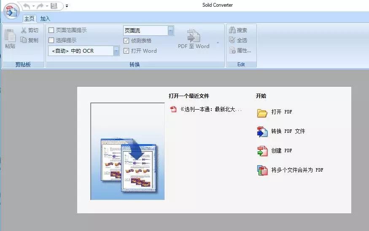Toggle the 侦测表格 checkbox

127,41
